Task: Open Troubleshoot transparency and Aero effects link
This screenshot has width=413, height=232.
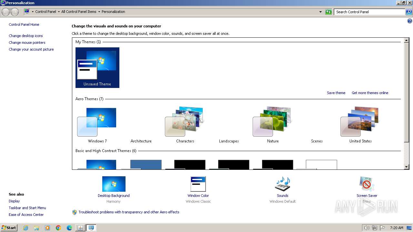Action: pos(129,212)
